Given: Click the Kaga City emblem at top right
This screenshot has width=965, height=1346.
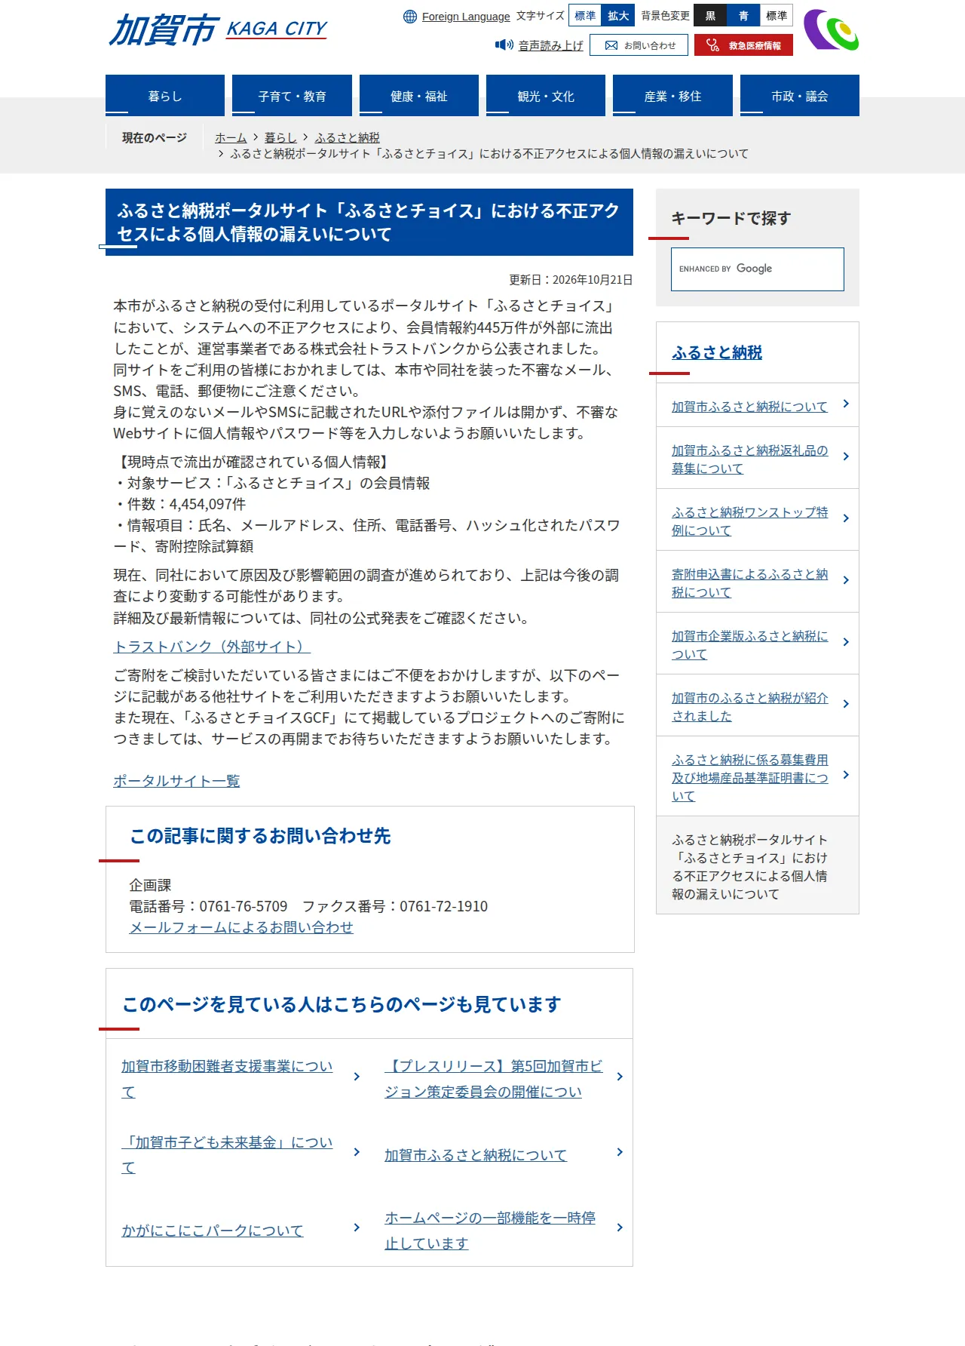Looking at the screenshot, I should pyautogui.click(x=831, y=30).
